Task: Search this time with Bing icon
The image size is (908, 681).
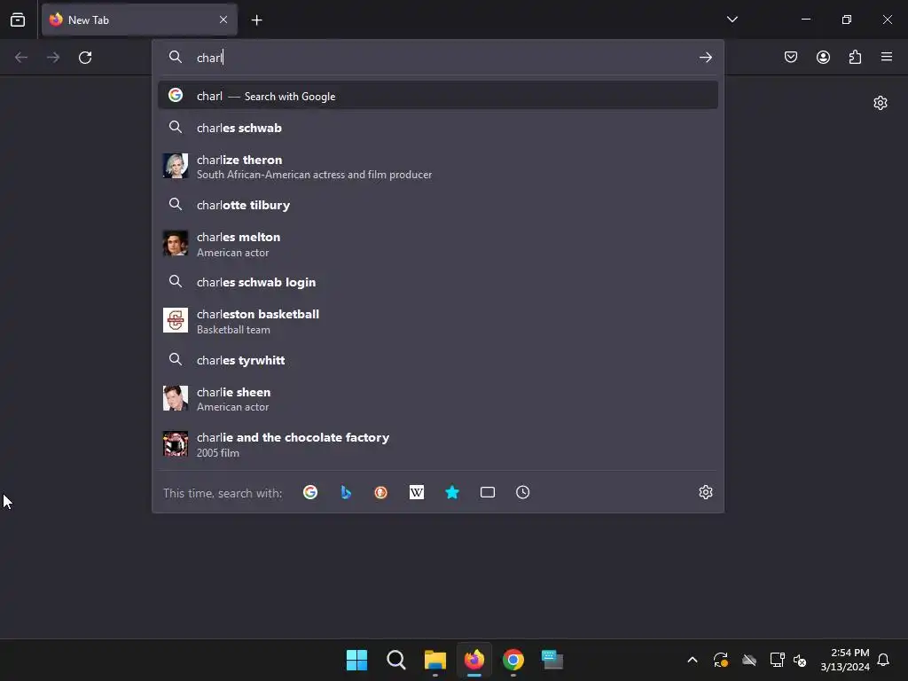Action: pos(346,492)
